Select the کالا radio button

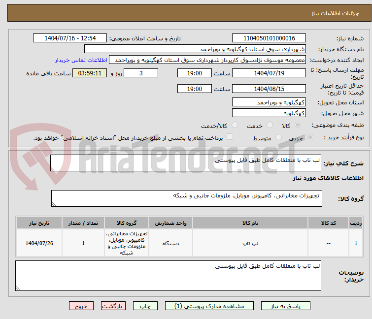click(x=298, y=125)
